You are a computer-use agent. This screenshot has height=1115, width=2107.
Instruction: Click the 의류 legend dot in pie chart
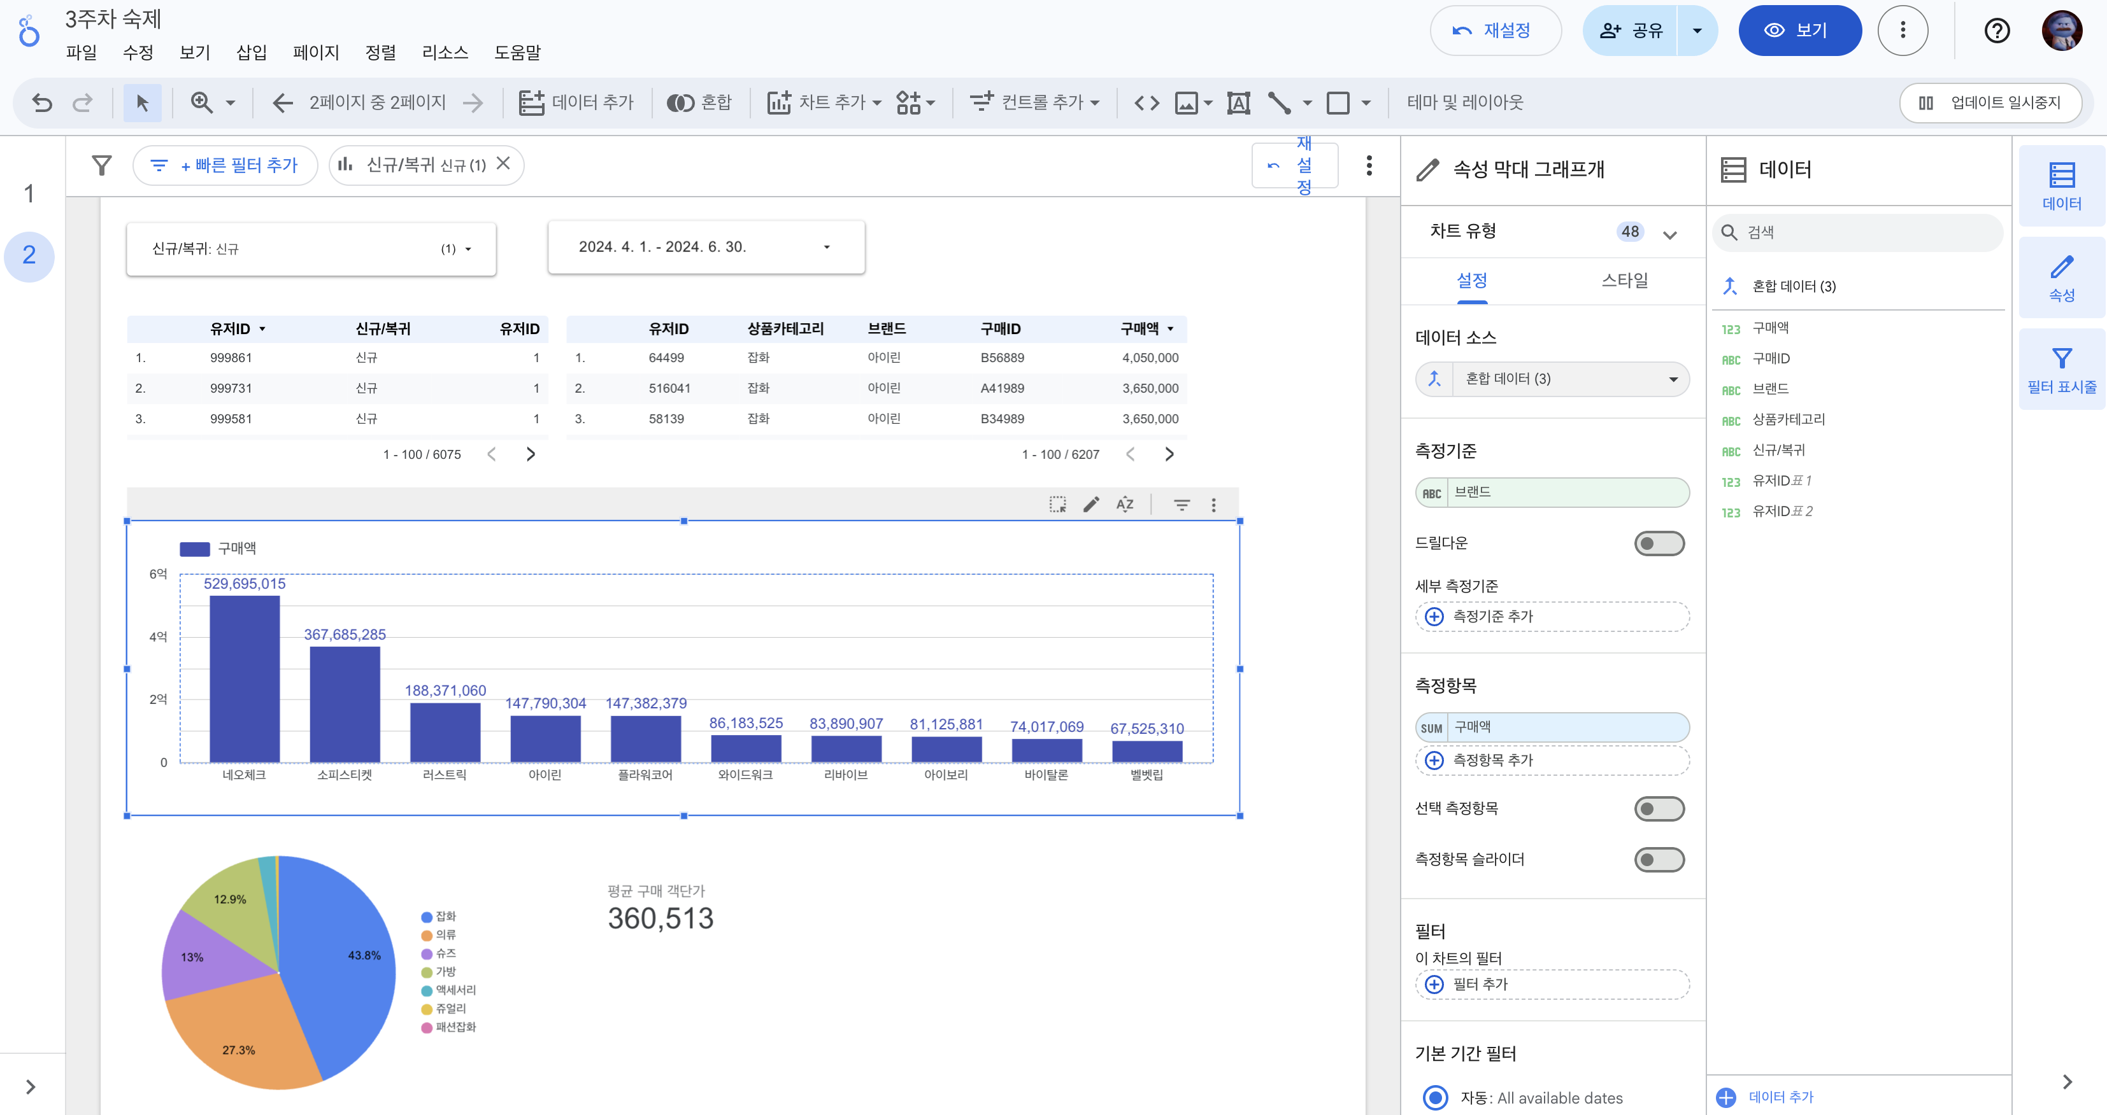[x=426, y=935]
